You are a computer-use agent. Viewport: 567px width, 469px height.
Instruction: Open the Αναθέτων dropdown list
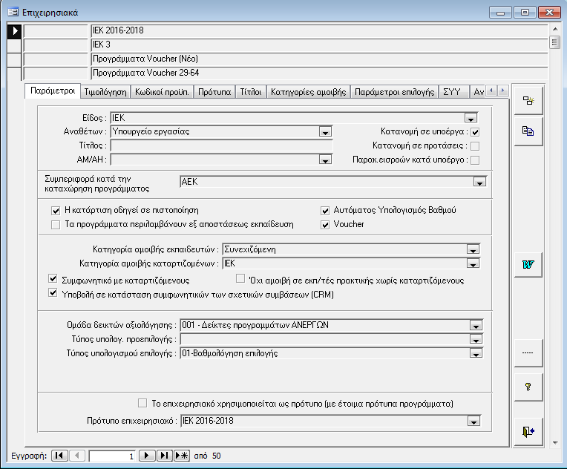point(324,132)
